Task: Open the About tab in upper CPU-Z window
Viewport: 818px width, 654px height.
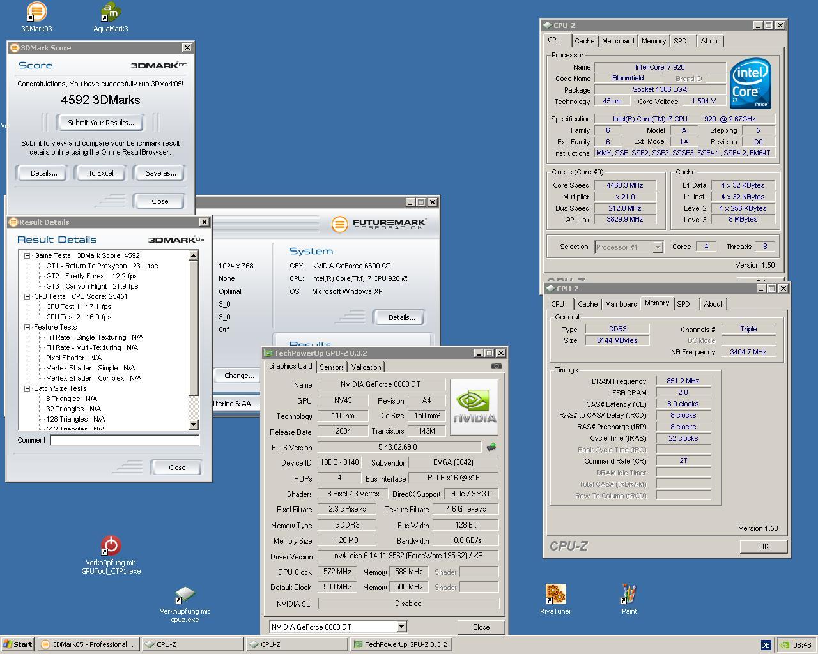Action: click(710, 41)
